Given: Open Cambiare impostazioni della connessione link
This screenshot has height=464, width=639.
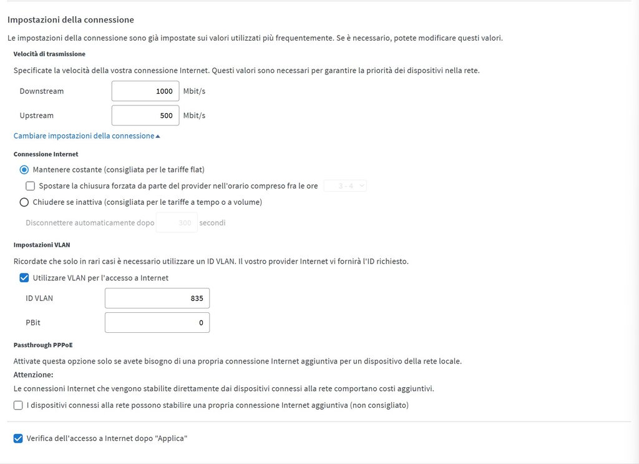Looking at the screenshot, I should pyautogui.click(x=84, y=136).
